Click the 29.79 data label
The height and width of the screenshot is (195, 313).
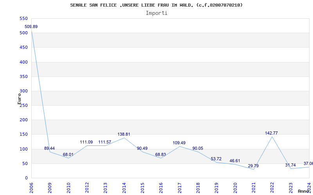pyautogui.click(x=253, y=166)
